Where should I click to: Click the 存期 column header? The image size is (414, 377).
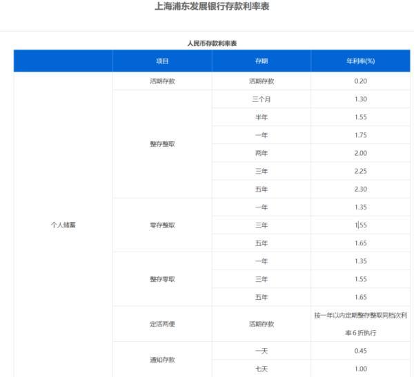click(x=261, y=61)
